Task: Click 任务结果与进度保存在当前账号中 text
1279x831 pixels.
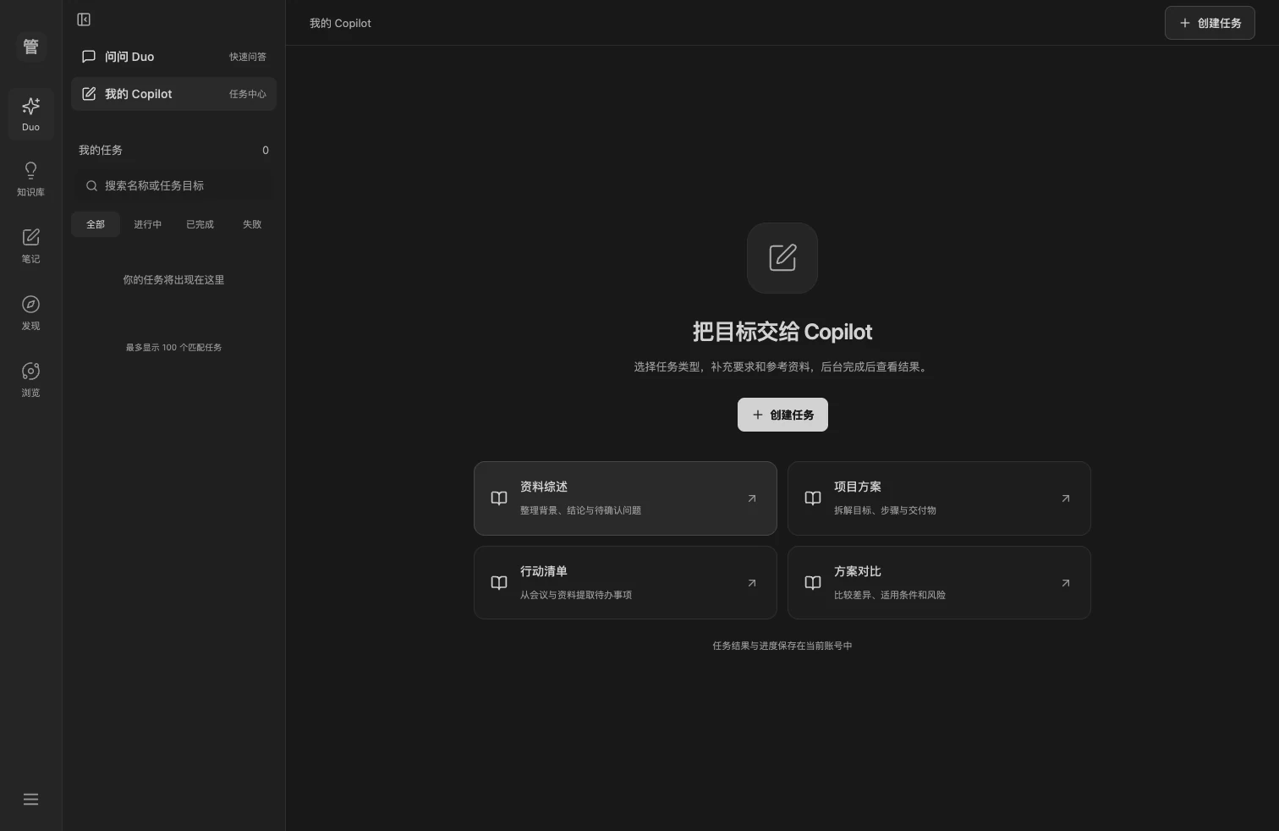Action: point(782,646)
